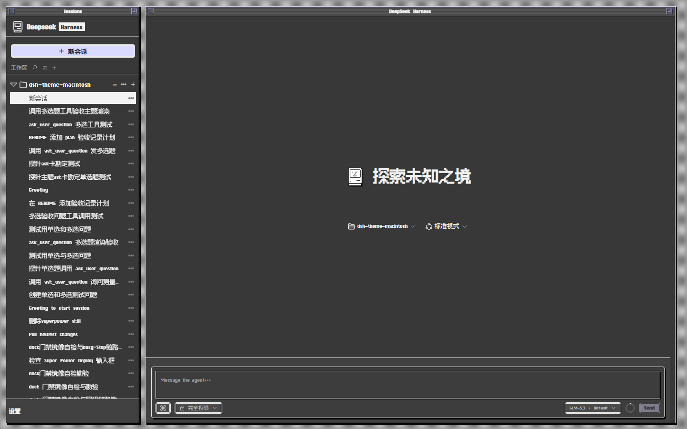Open session 测试用单选和多选问题
The height and width of the screenshot is (429, 687).
click(x=73, y=229)
